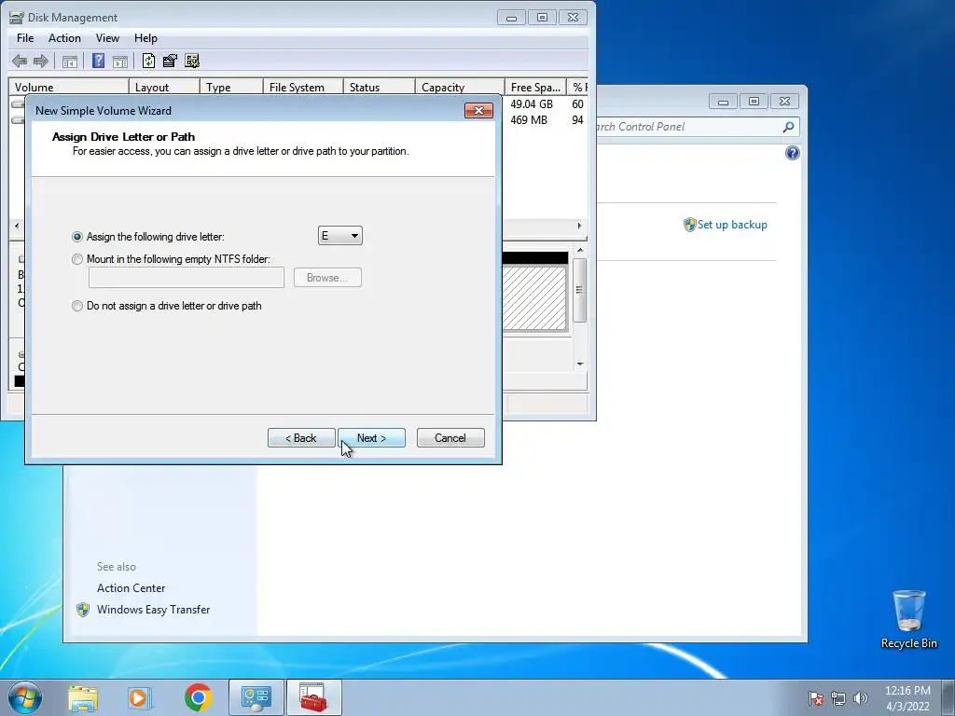Toggle the Show/Hide Console Tree toolbar icon
This screenshot has height=716, width=955.
pos(69,61)
